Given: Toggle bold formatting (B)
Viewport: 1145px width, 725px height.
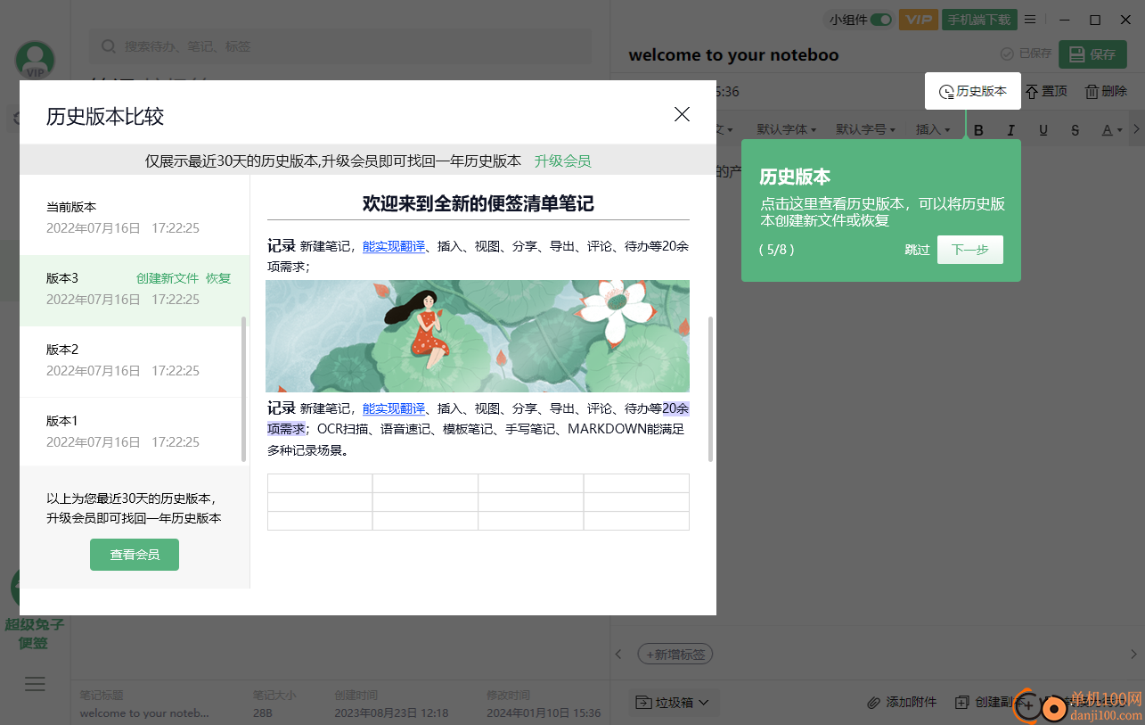Looking at the screenshot, I should [x=978, y=130].
